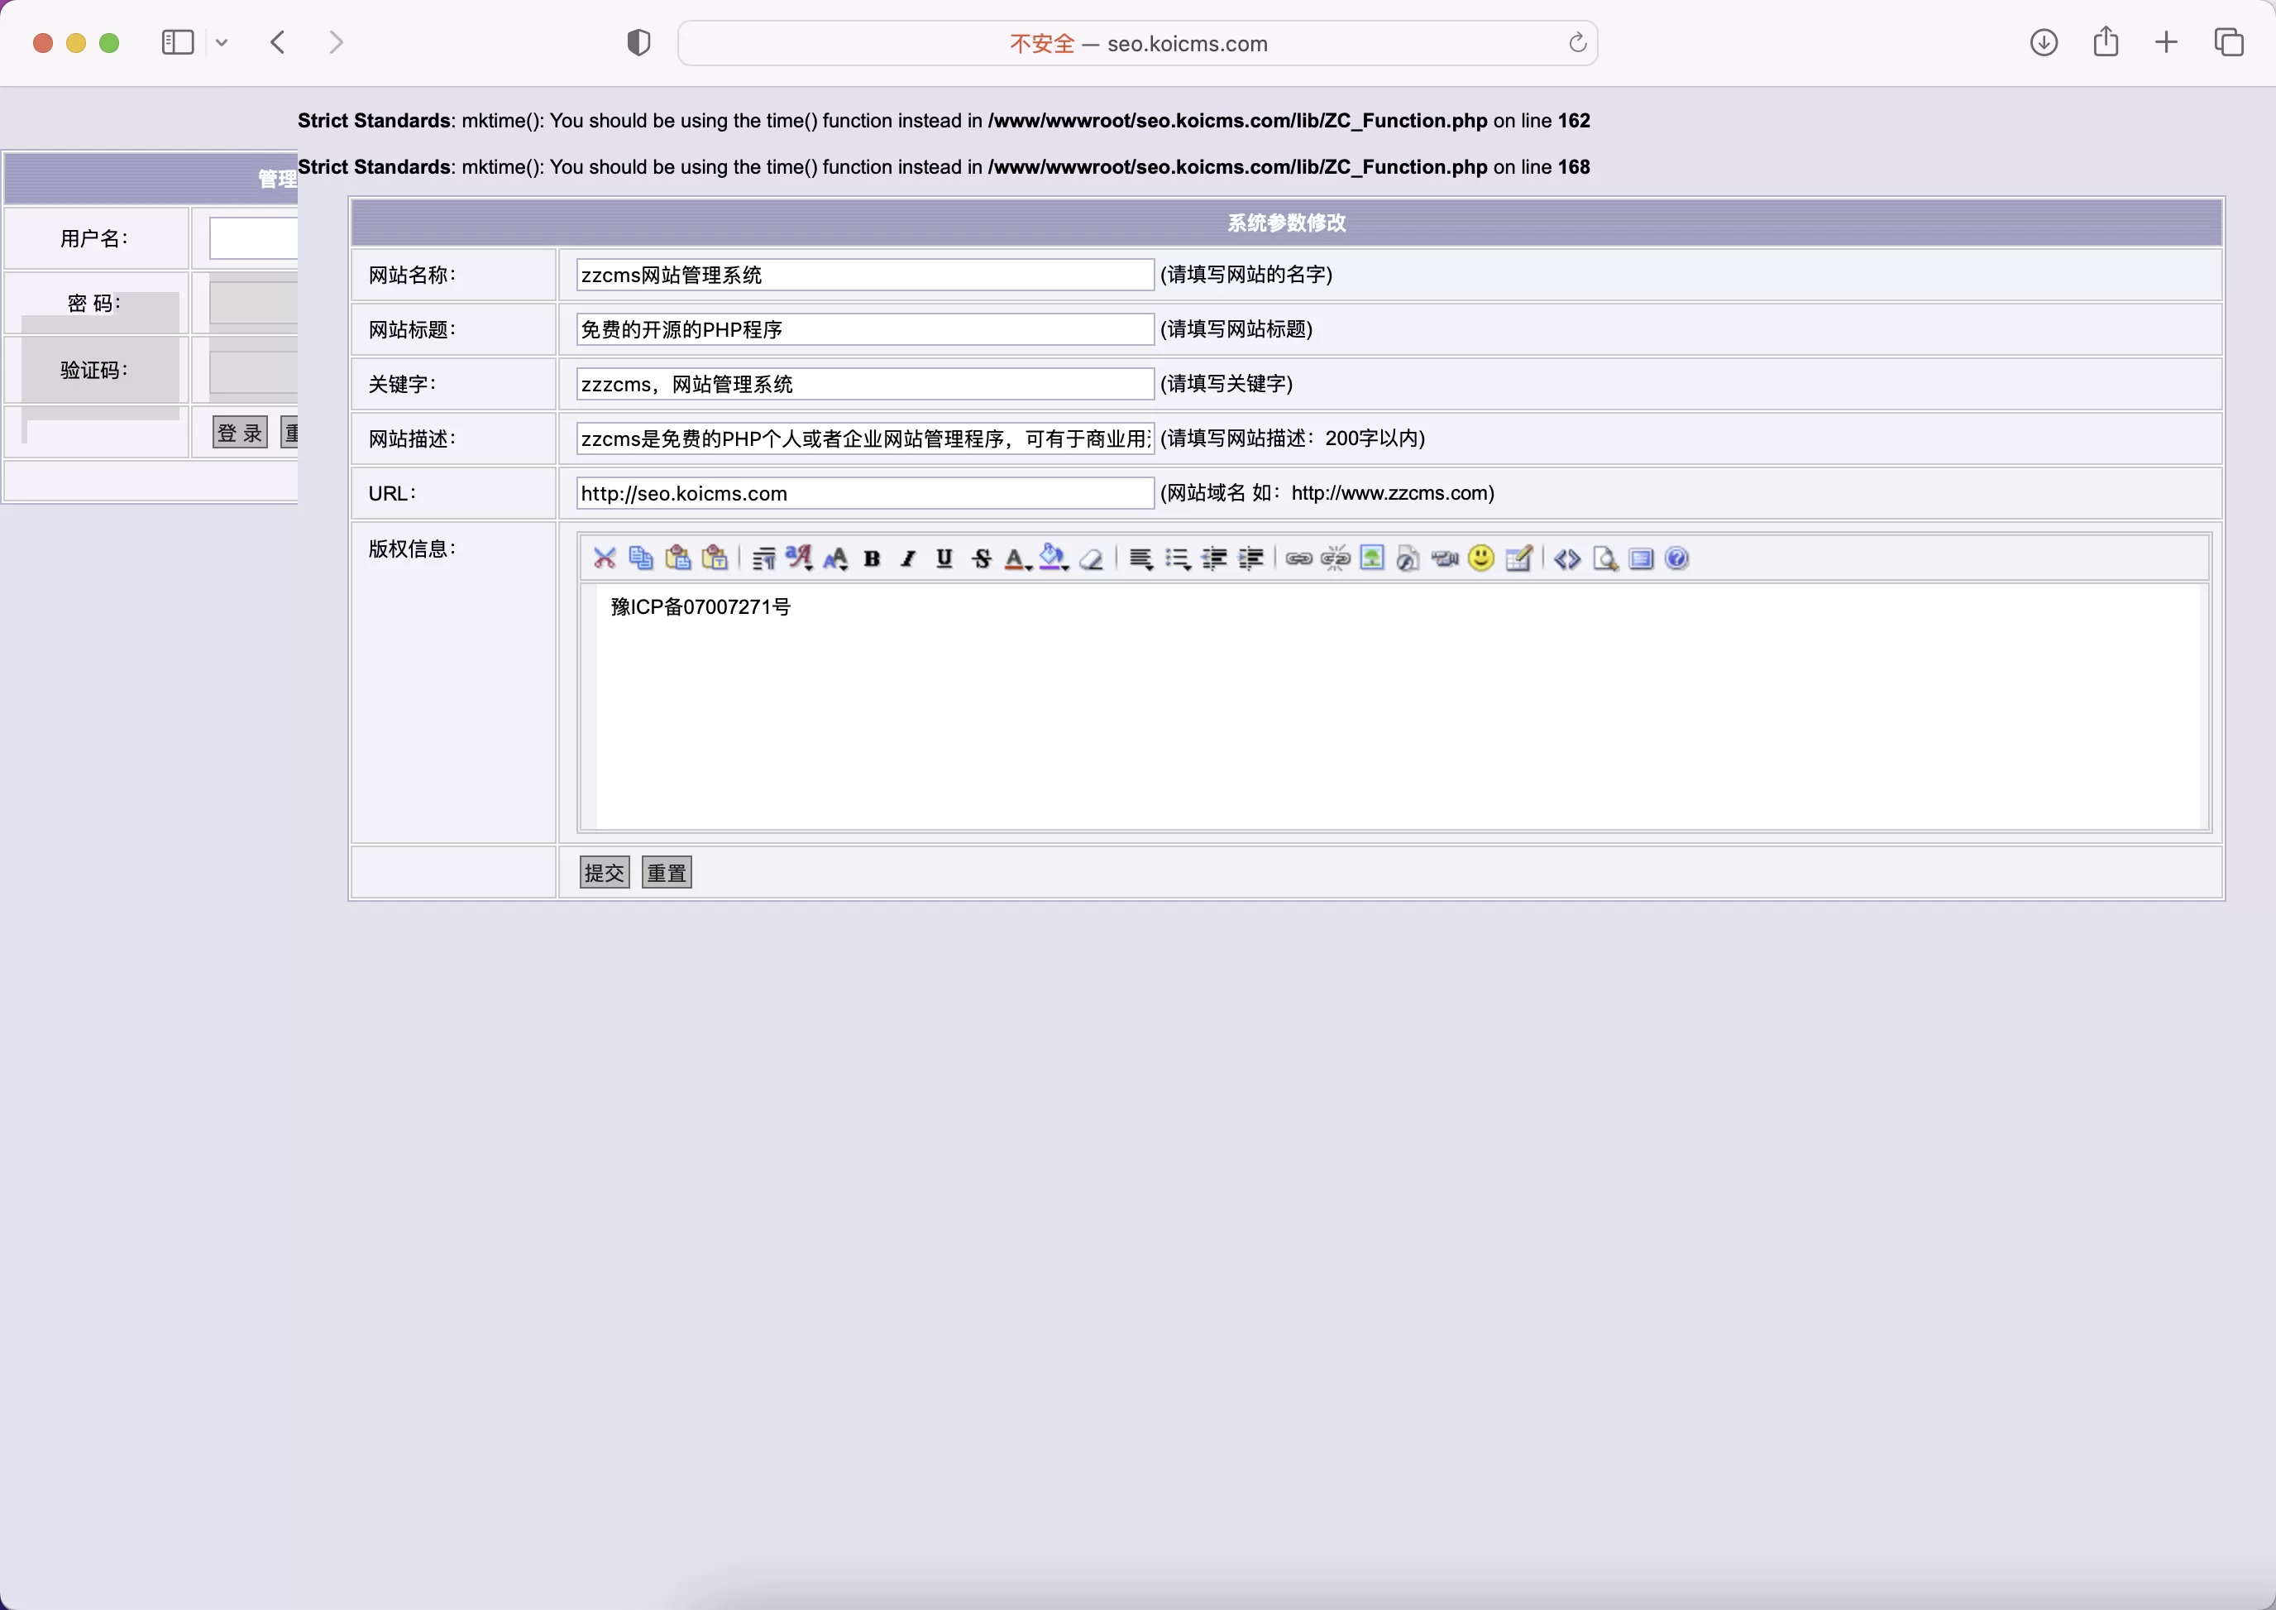This screenshot has width=2276, height=1610.
Task: Click the Paste icon in editor toolbar
Action: [678, 558]
